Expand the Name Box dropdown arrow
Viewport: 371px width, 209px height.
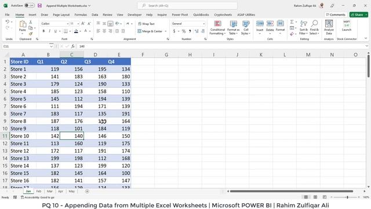click(x=52, y=46)
